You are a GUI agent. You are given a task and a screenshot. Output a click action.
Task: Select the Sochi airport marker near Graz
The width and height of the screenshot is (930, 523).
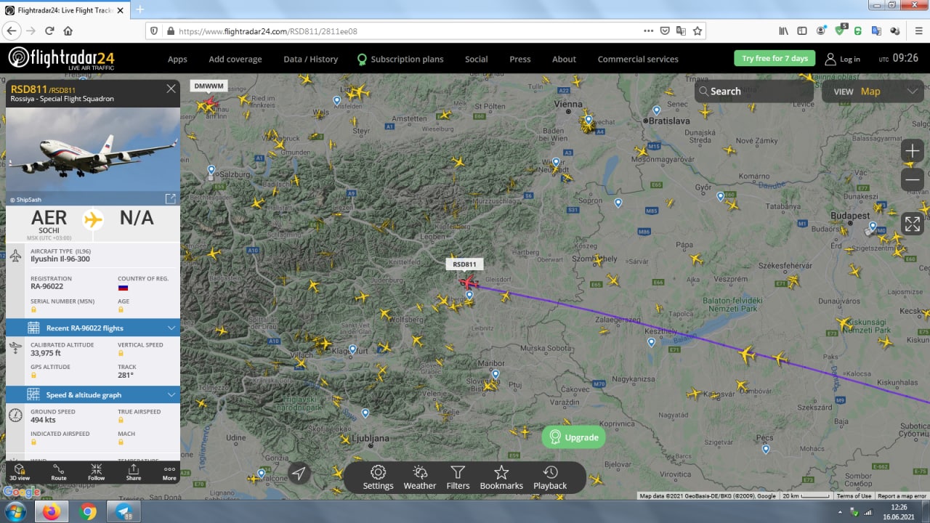pyautogui.click(x=469, y=295)
